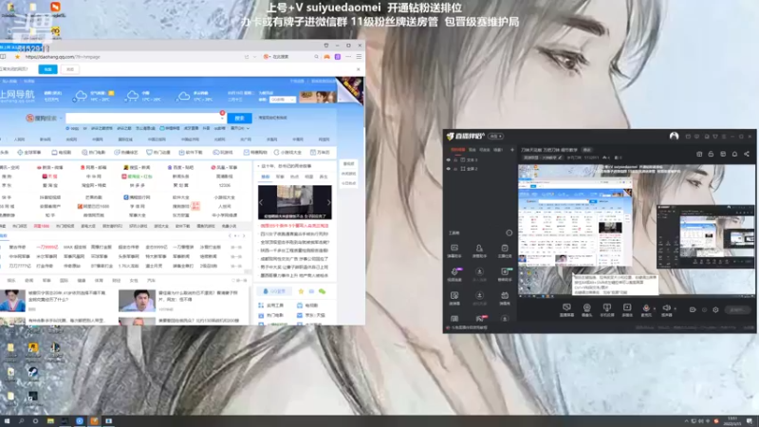Select the first news tab under headline
The width and height of the screenshot is (759, 427).
coord(266,176)
